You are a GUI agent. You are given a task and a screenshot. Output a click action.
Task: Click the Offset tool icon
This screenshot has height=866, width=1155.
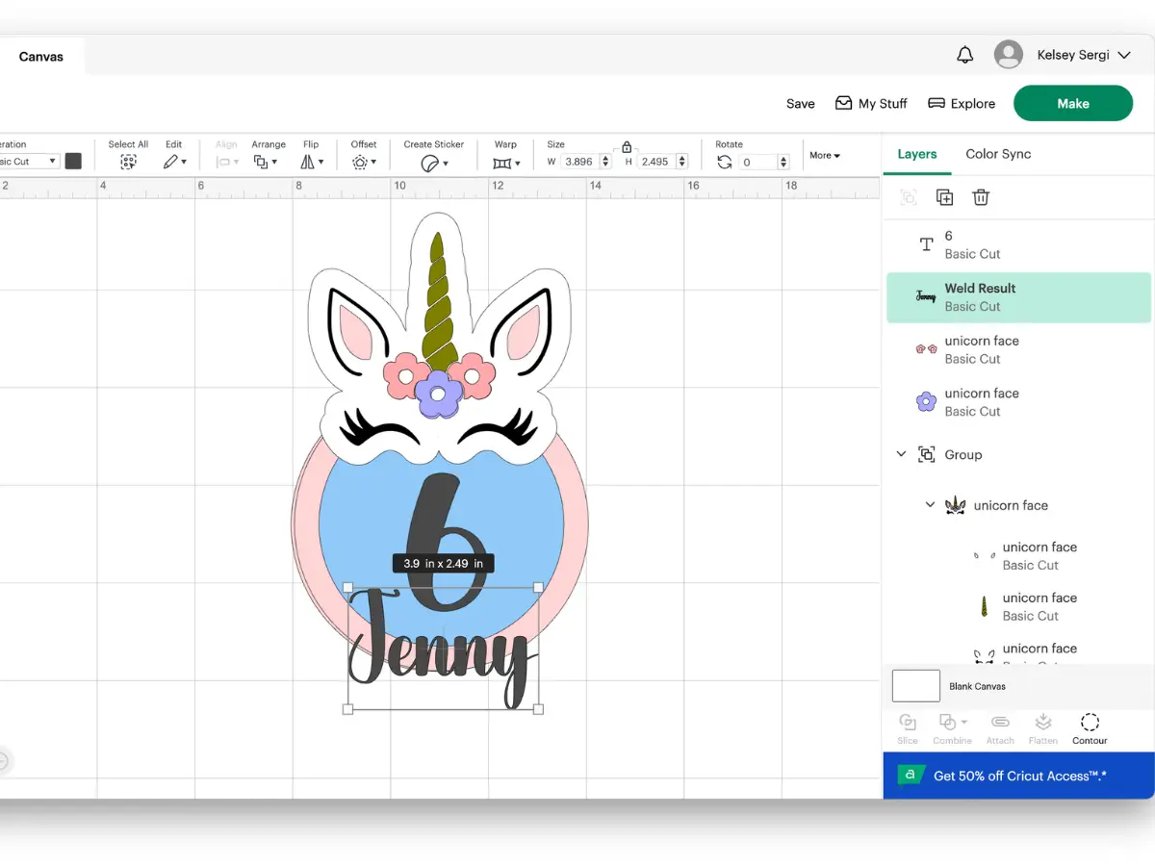360,163
